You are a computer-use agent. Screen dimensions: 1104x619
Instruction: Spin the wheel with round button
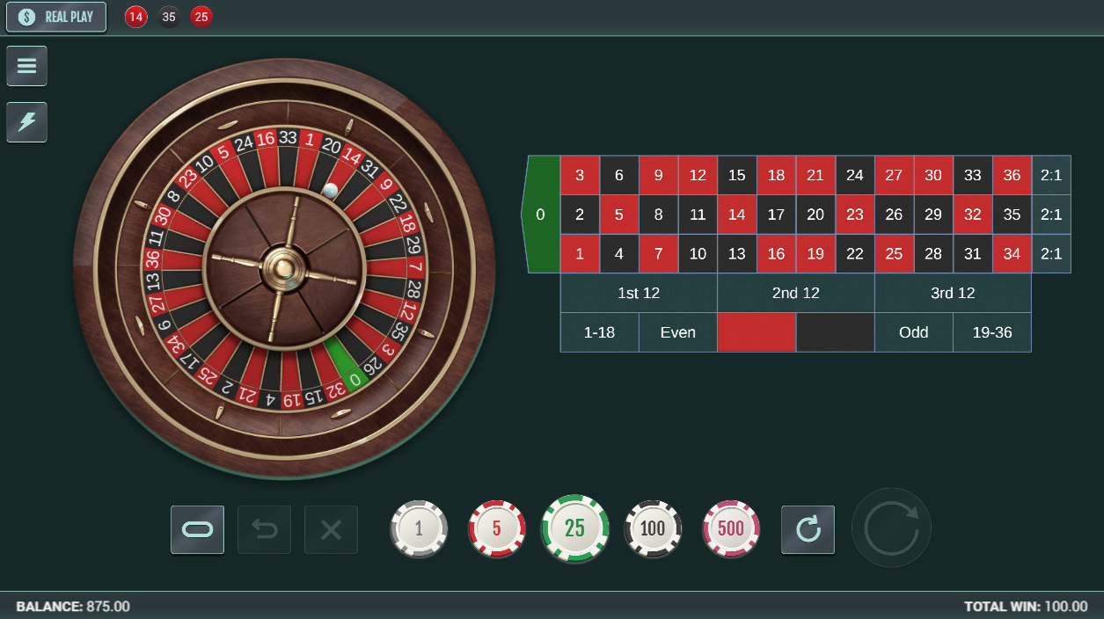point(891,528)
